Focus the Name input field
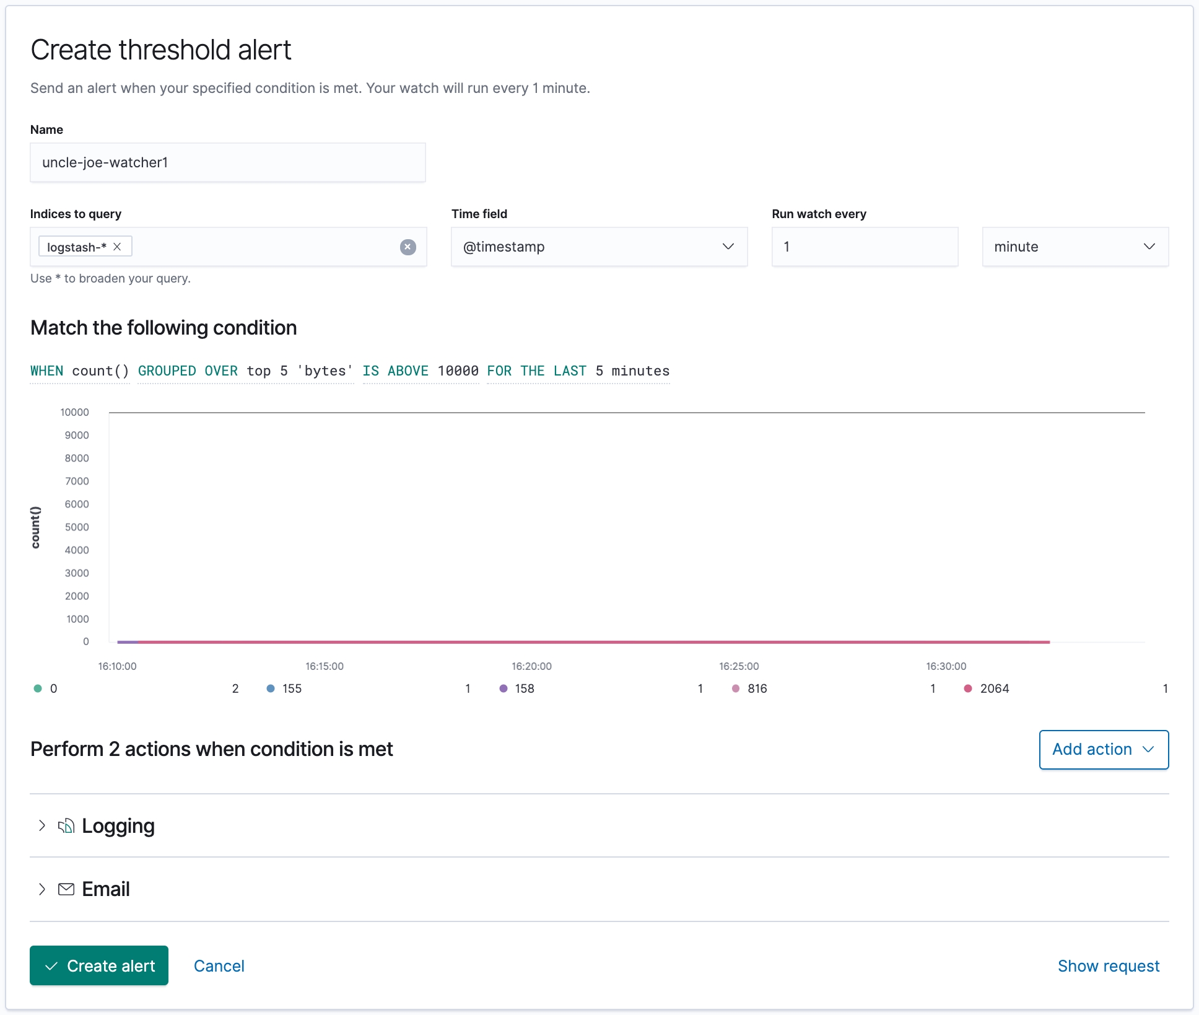1199x1015 pixels. click(x=228, y=162)
